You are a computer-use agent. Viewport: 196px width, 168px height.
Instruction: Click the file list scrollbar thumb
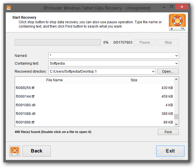176,117
